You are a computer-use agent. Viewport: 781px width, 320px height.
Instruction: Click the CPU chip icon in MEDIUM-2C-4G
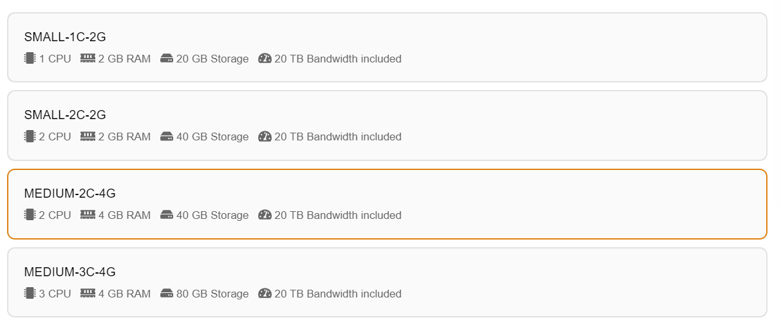point(30,215)
